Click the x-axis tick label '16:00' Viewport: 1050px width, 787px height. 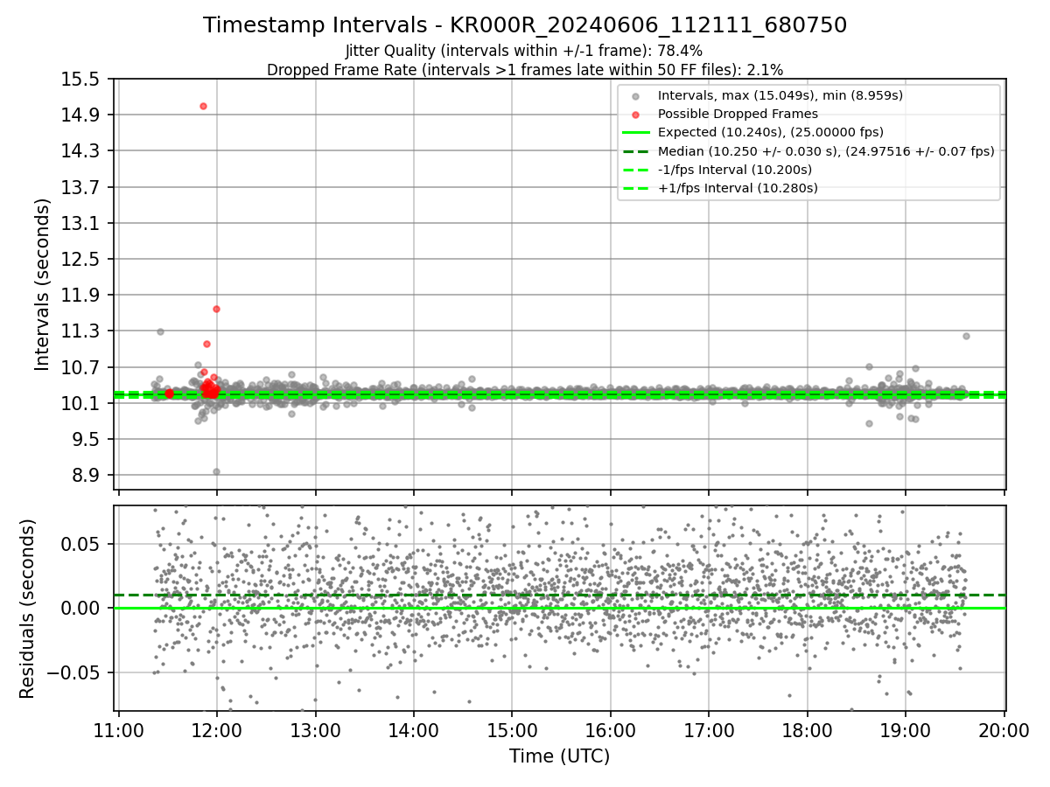pyautogui.click(x=610, y=731)
